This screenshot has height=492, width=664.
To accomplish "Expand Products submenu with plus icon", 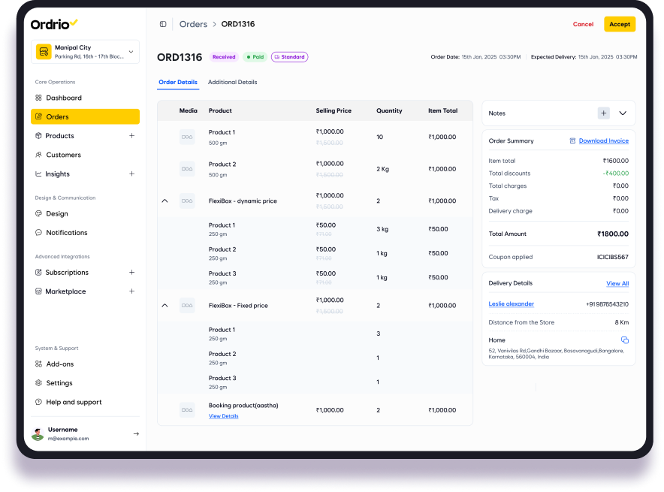I will click(x=131, y=136).
